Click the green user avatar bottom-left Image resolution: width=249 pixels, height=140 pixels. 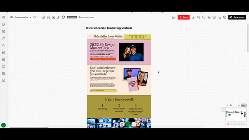tap(4, 125)
